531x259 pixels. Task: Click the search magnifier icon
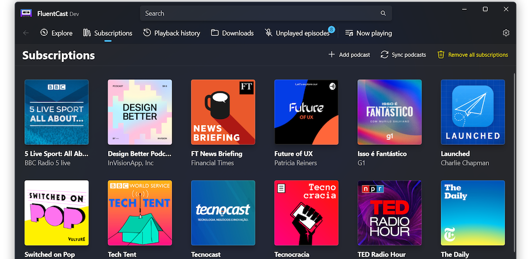coord(383,13)
